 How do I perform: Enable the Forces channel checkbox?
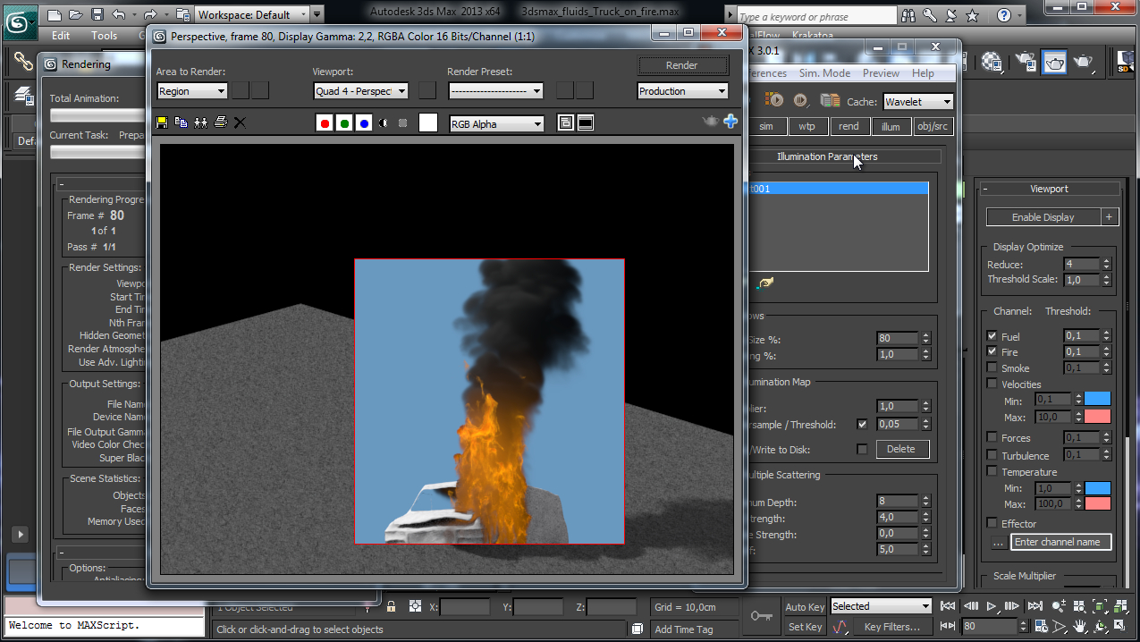[x=992, y=438]
